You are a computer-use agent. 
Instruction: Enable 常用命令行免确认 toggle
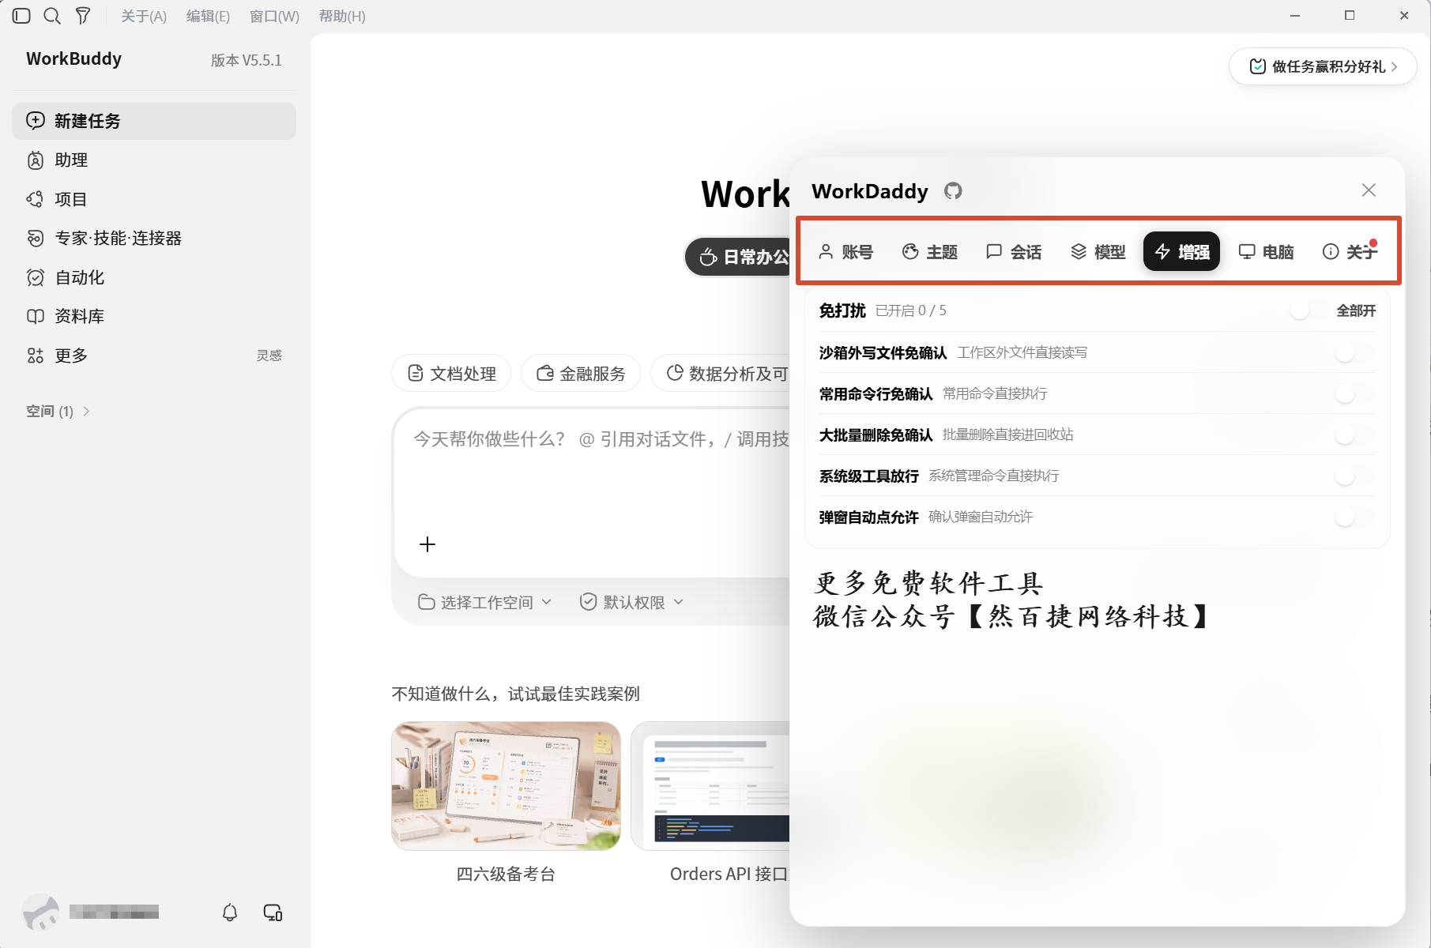[1354, 393]
